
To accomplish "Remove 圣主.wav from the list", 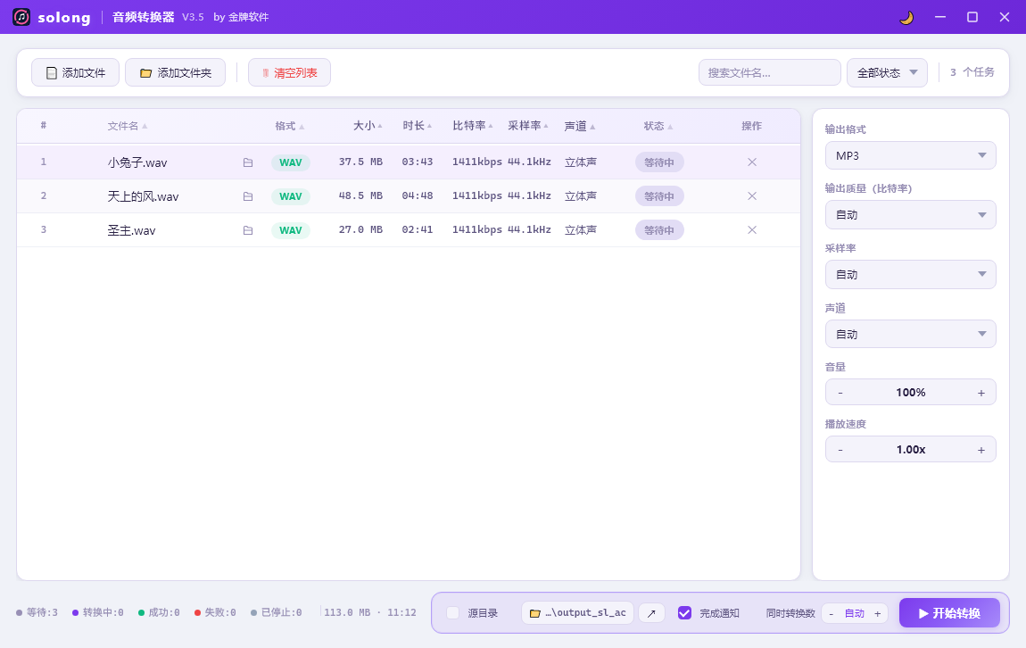I will tap(752, 229).
